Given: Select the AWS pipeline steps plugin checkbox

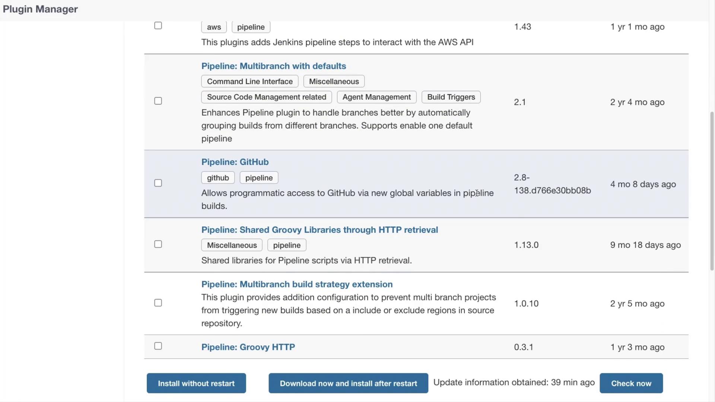Looking at the screenshot, I should [x=158, y=26].
